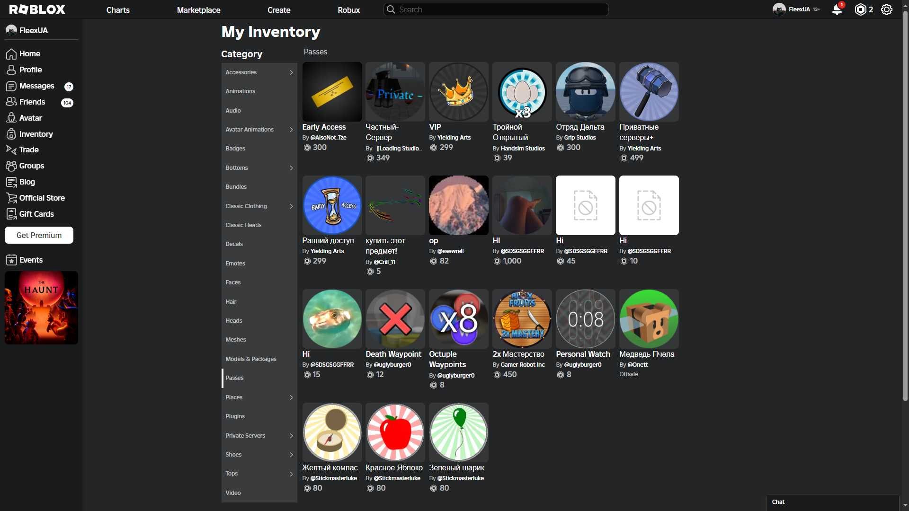Viewport: 909px width, 511px height.
Task: Open the Красное Яблоко apple thumbnail
Action: point(395,432)
